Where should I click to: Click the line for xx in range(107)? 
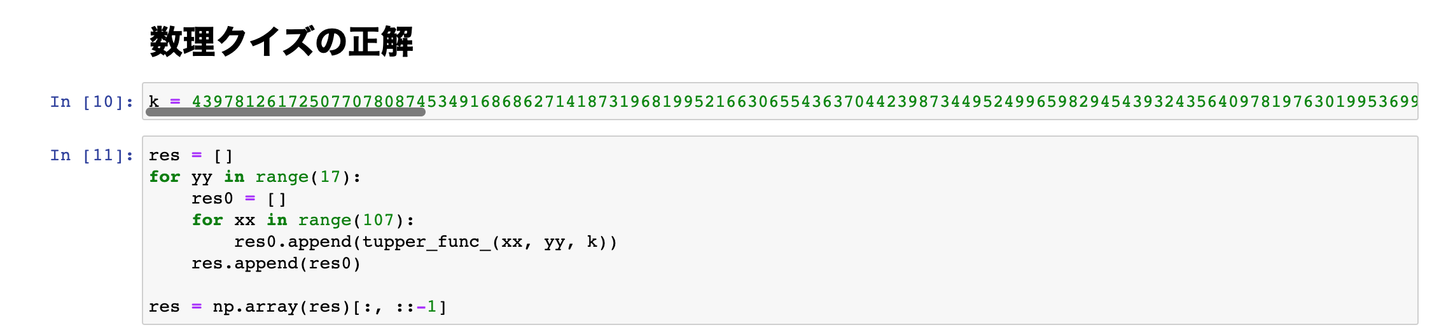(303, 220)
